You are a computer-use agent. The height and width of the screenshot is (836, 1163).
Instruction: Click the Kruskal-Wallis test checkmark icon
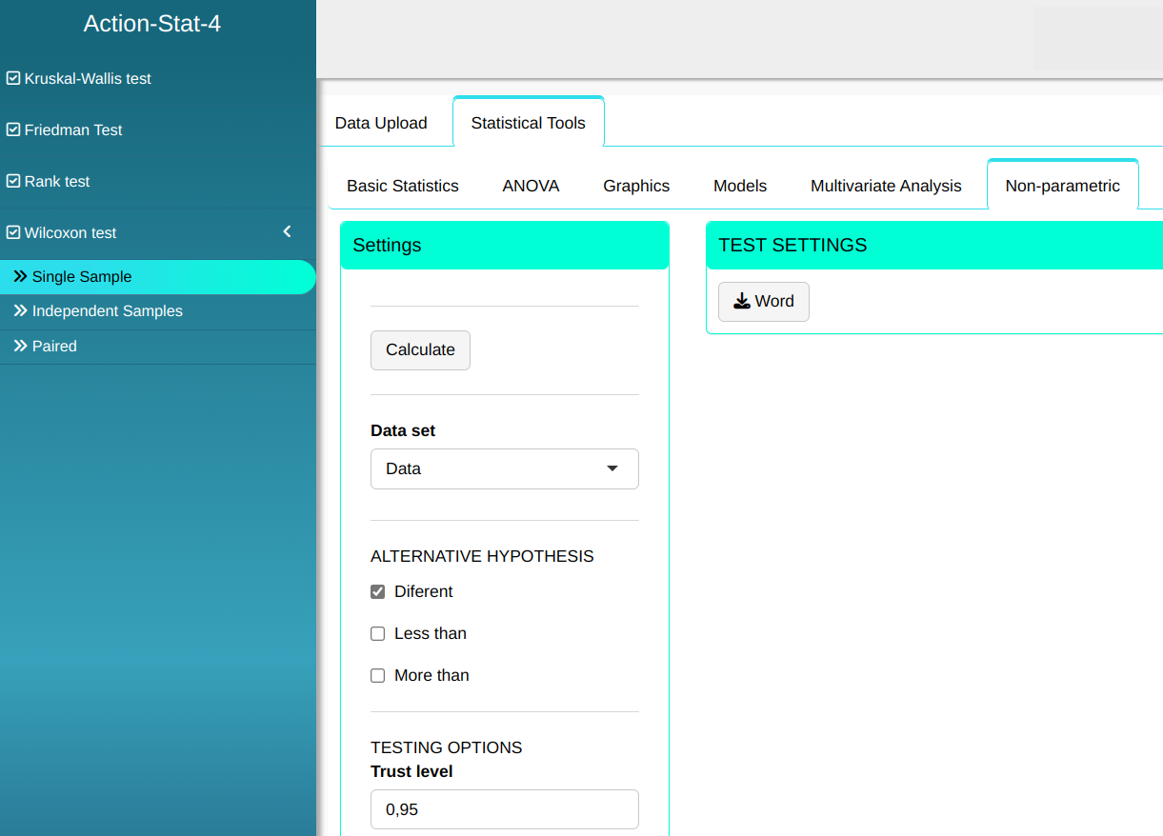(13, 79)
